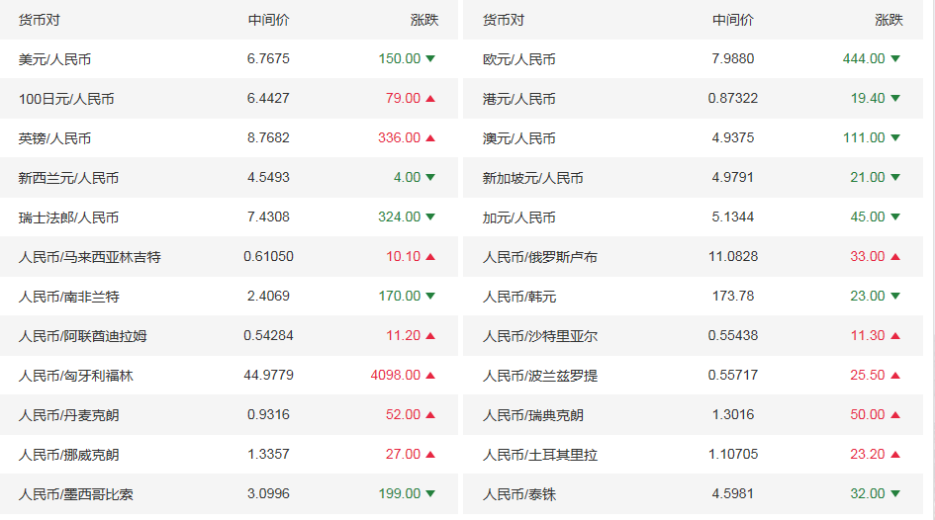The image size is (935, 520).
Task: Select the 人民币/沙特里亚尔 pair name
Action: point(540,336)
